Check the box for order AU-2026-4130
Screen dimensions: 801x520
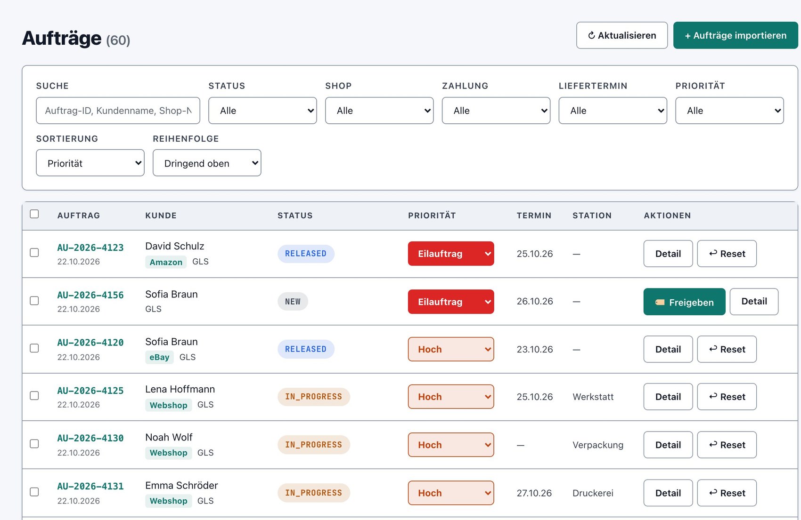[34, 444]
